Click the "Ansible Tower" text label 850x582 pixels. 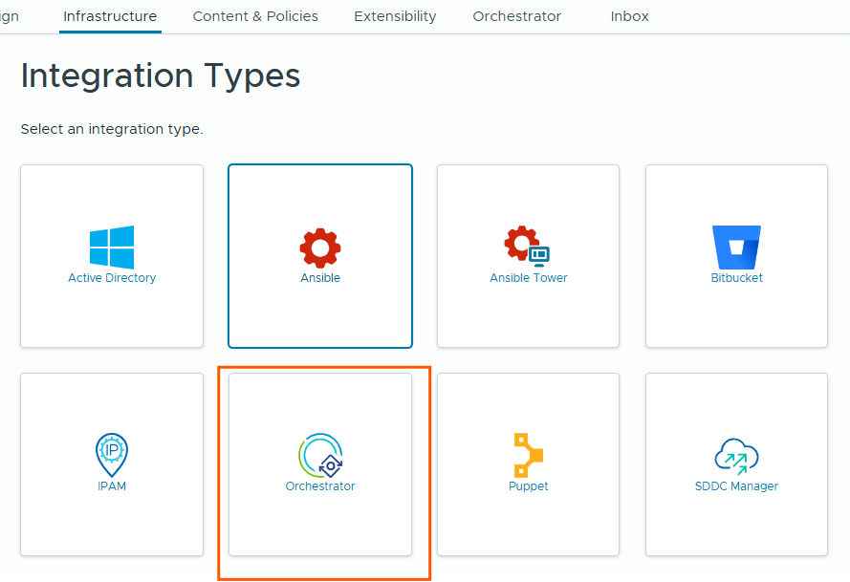point(529,278)
